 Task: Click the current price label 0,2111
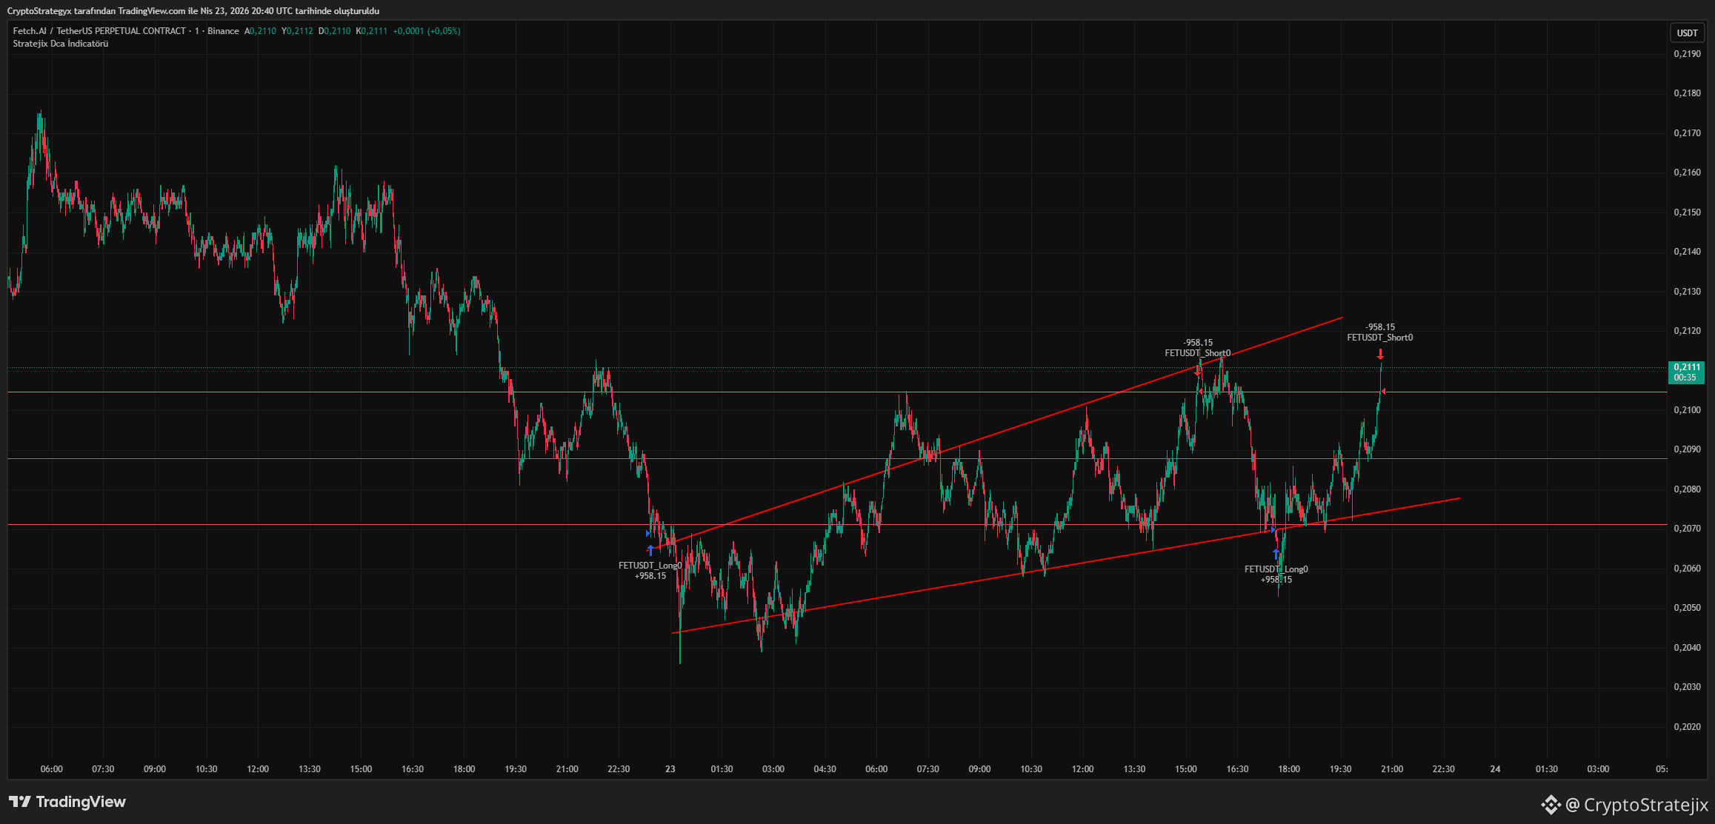pyautogui.click(x=1685, y=372)
